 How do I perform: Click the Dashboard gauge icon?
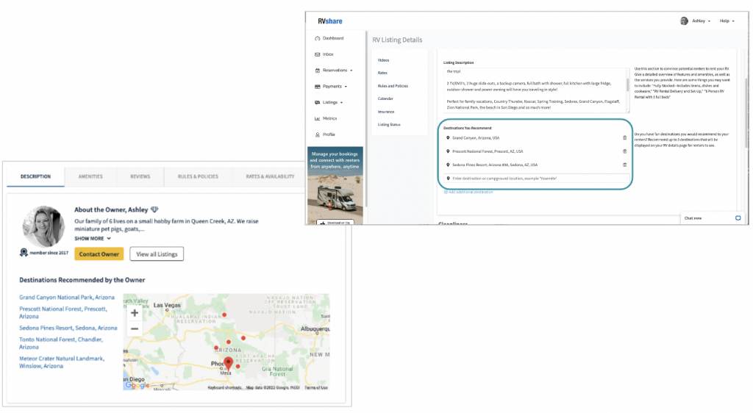click(x=317, y=38)
